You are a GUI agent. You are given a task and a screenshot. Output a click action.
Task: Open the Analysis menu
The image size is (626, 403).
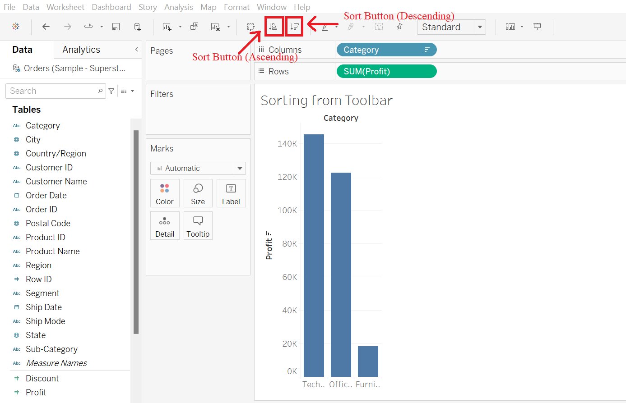pos(179,7)
